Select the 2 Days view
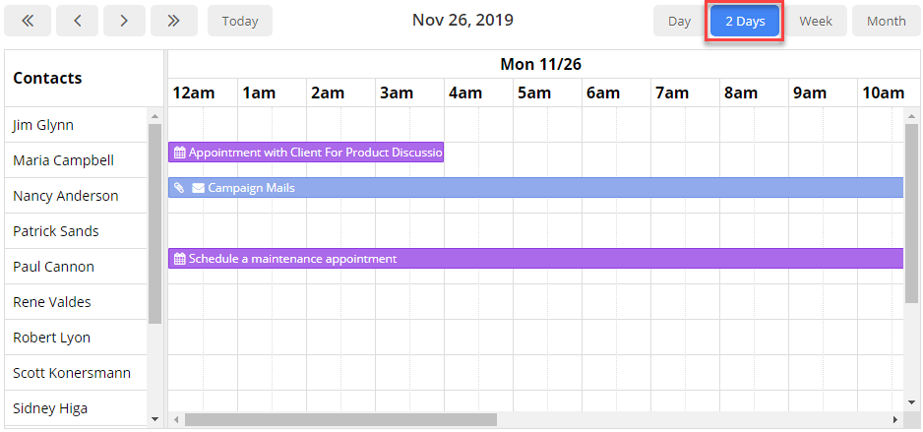 pos(745,21)
